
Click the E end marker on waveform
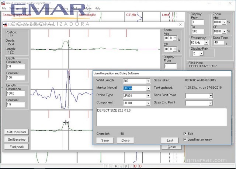[x=68, y=107]
